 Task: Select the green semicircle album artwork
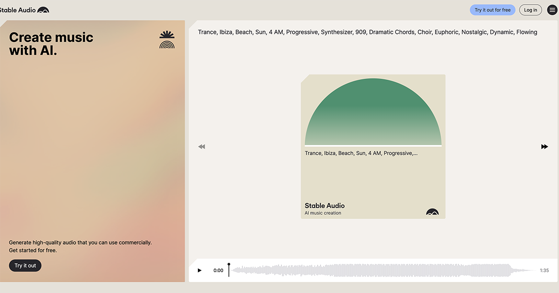tap(373, 112)
